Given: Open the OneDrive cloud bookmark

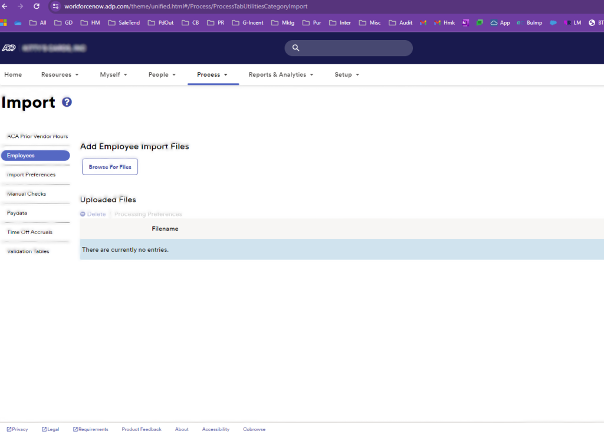Looking at the screenshot, I should (x=18, y=23).
